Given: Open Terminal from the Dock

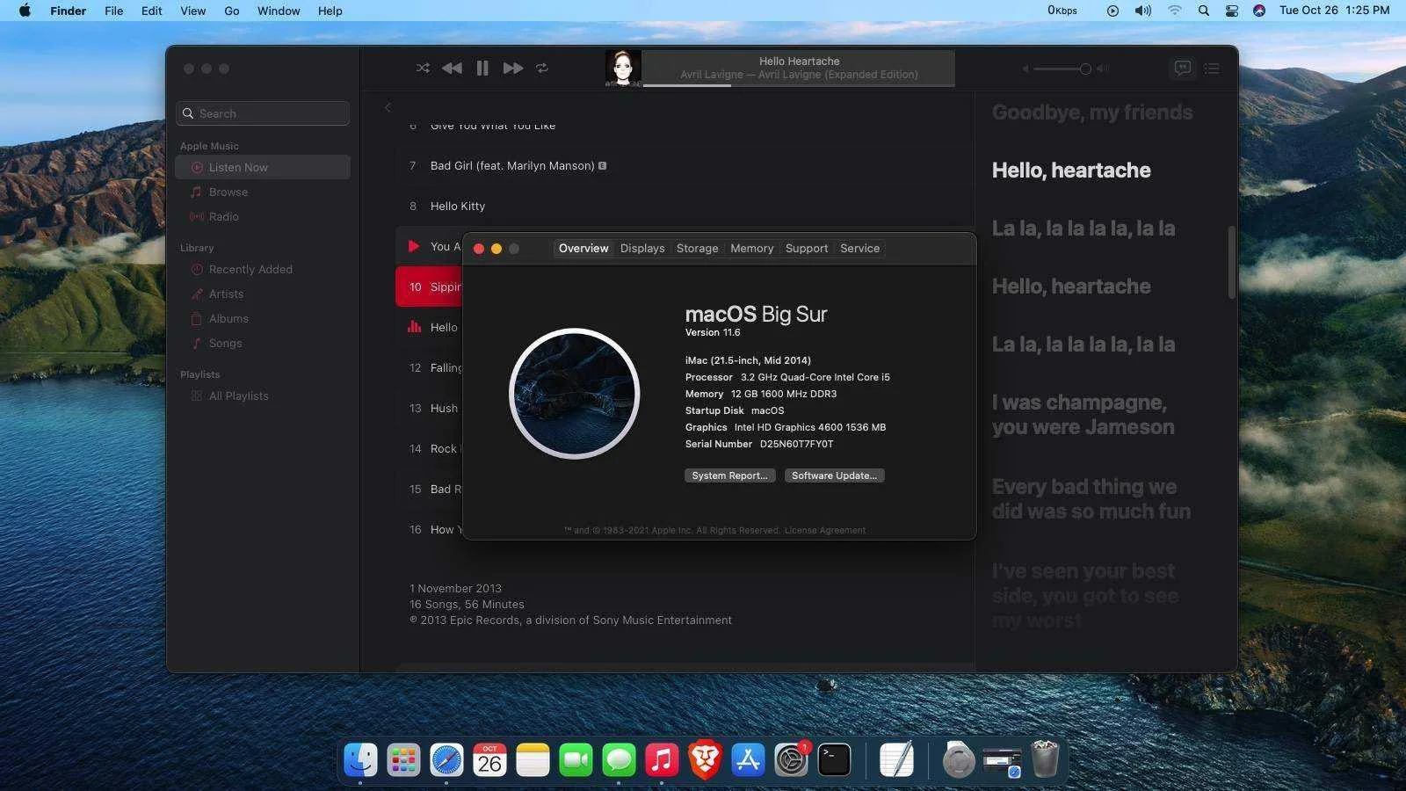Looking at the screenshot, I should tap(834, 760).
